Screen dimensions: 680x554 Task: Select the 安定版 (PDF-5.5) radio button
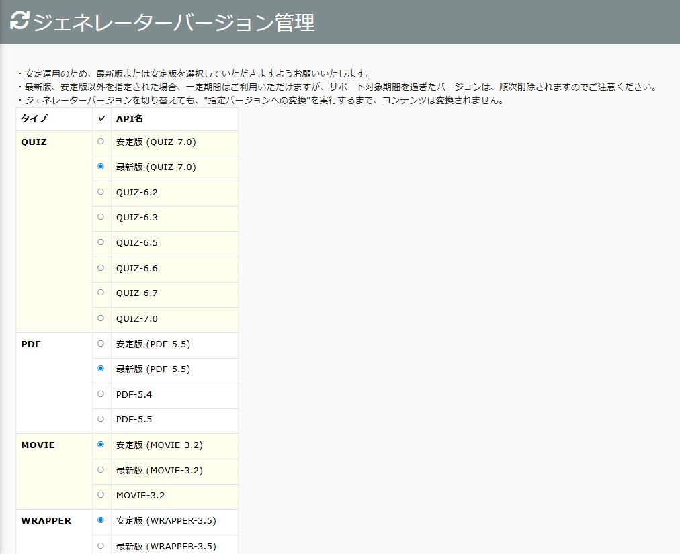coord(101,343)
